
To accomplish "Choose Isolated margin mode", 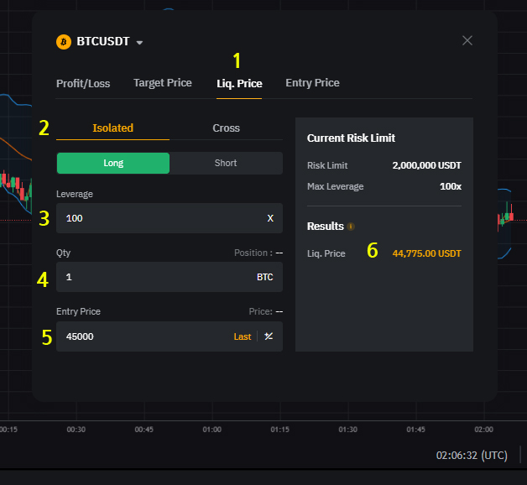I will pos(112,128).
